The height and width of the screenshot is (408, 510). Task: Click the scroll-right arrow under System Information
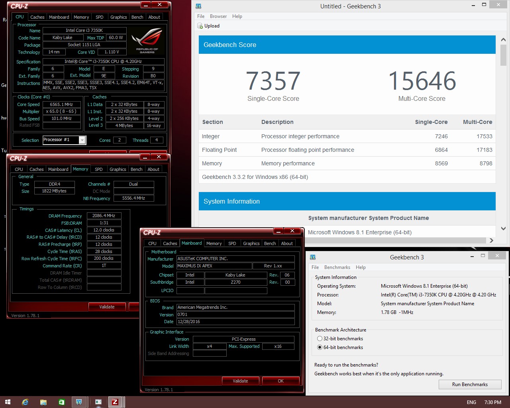(x=491, y=240)
